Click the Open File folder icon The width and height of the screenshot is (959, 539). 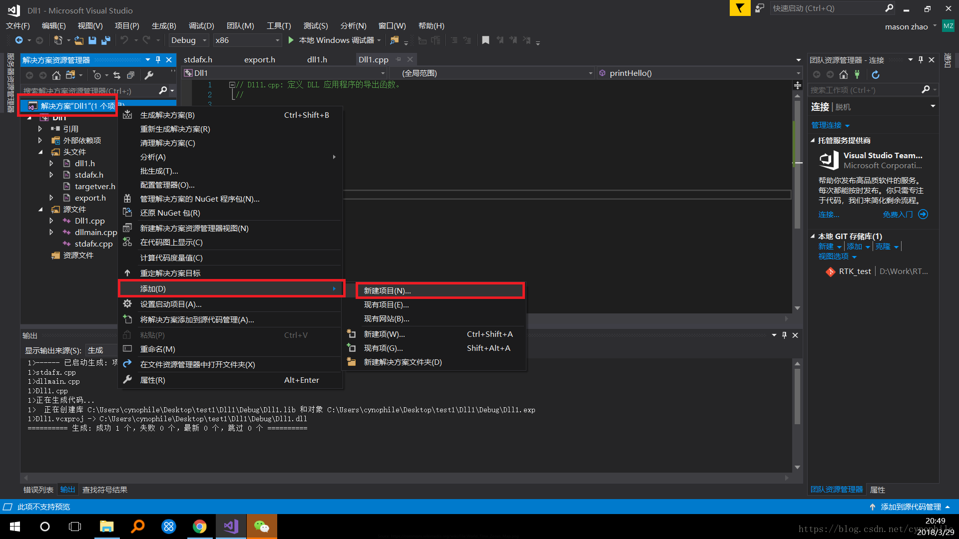click(79, 40)
